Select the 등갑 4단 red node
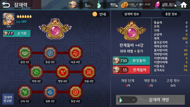 click(75, 92)
